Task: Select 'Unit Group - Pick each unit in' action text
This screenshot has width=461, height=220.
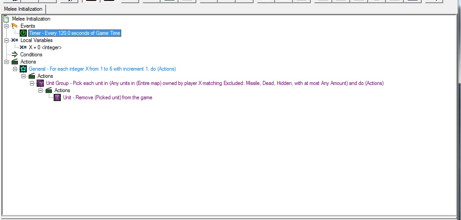Action: pos(215,83)
